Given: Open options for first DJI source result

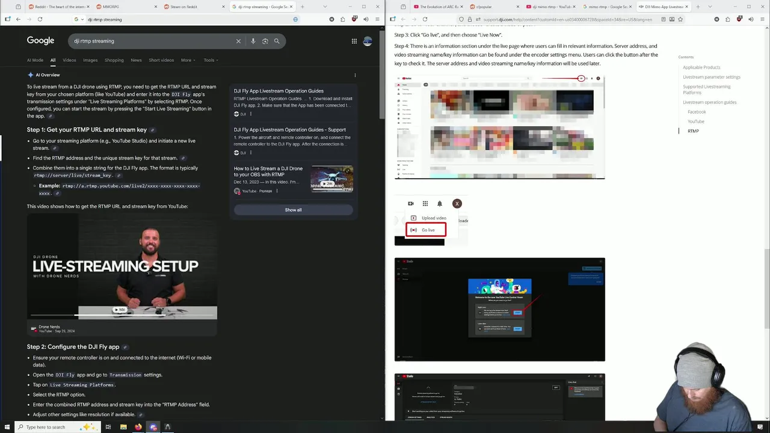Looking at the screenshot, I should (x=251, y=114).
